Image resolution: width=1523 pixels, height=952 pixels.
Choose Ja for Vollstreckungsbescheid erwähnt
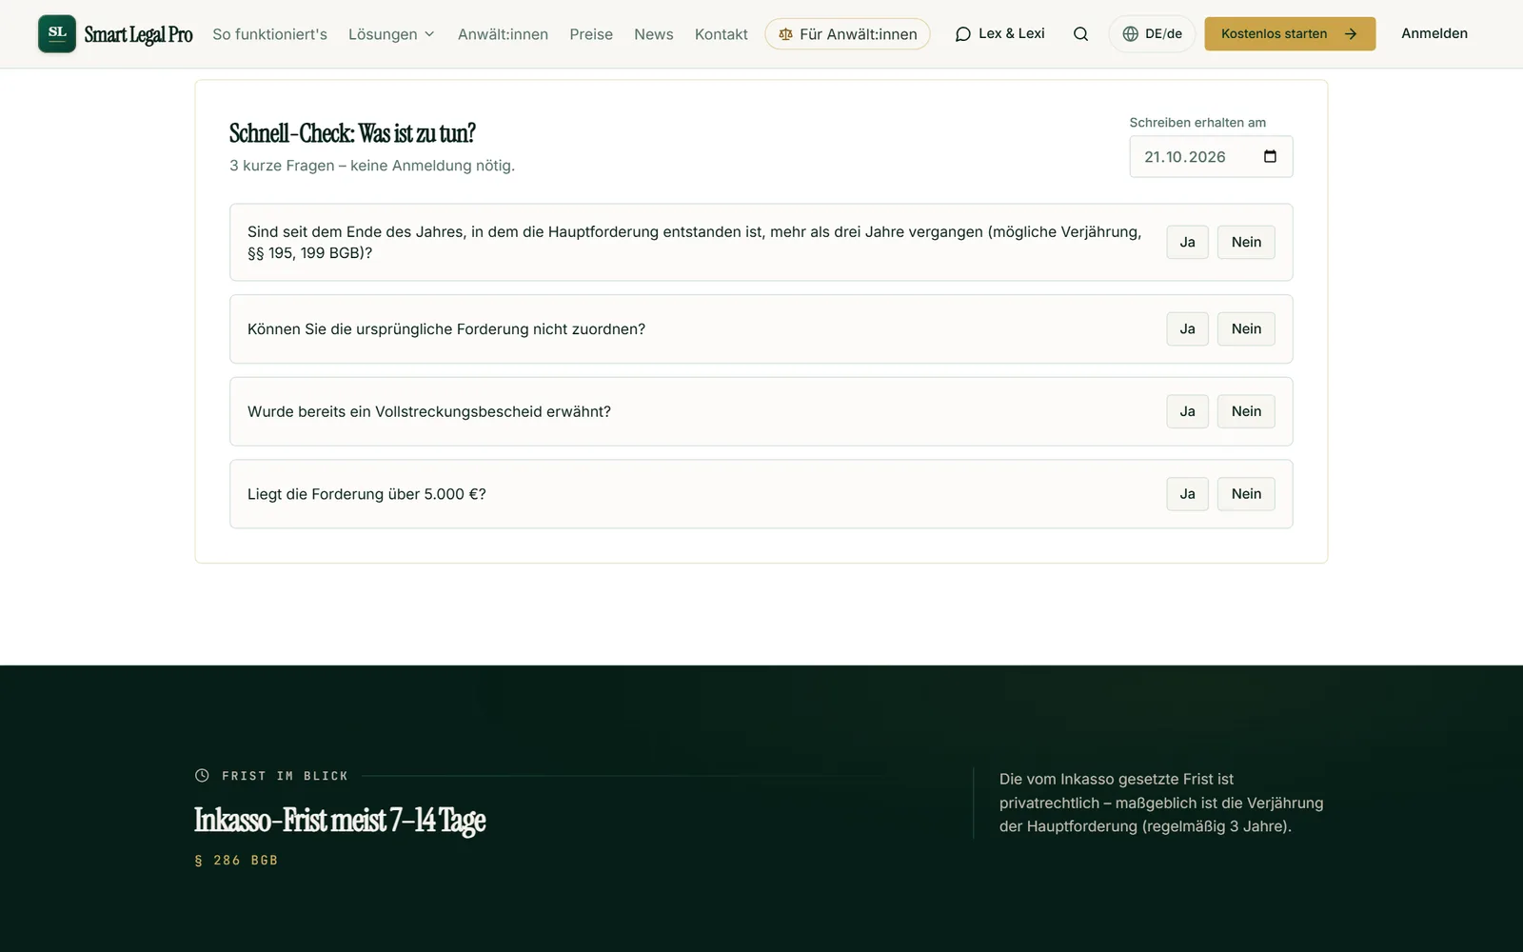(x=1187, y=411)
